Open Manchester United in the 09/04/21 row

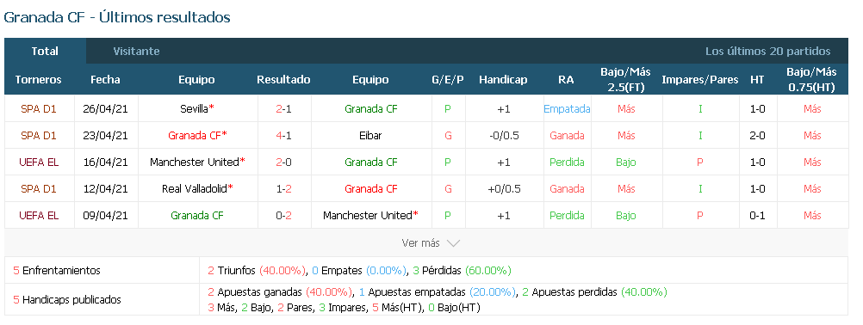(367, 215)
